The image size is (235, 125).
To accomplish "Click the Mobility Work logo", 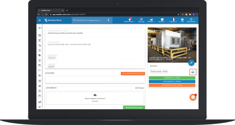I will (x=53, y=20).
